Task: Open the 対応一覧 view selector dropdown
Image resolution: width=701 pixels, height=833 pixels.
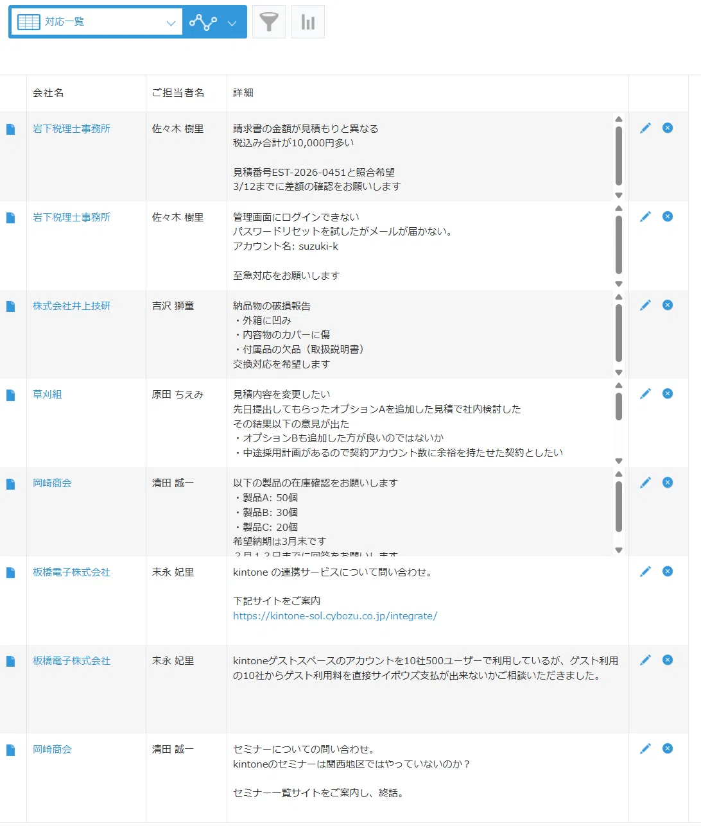Action: (97, 22)
